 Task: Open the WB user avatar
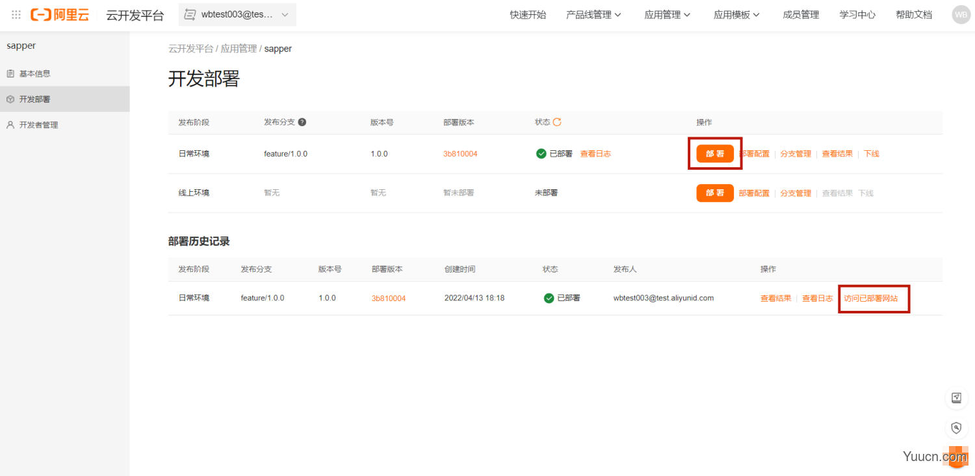click(x=961, y=14)
